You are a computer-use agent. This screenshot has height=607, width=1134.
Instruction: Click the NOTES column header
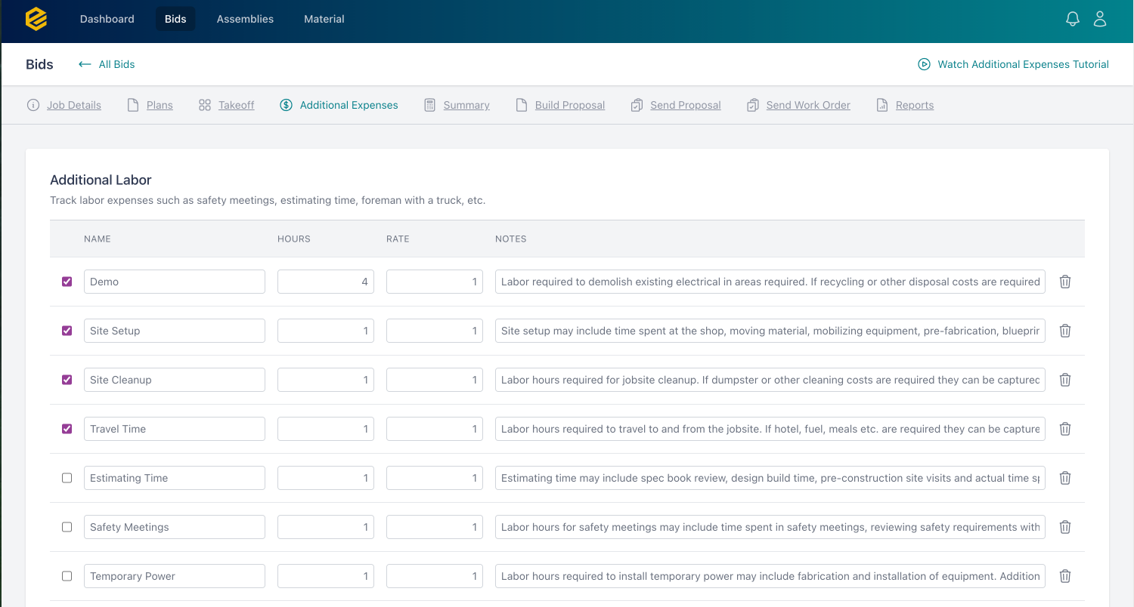tap(511, 239)
